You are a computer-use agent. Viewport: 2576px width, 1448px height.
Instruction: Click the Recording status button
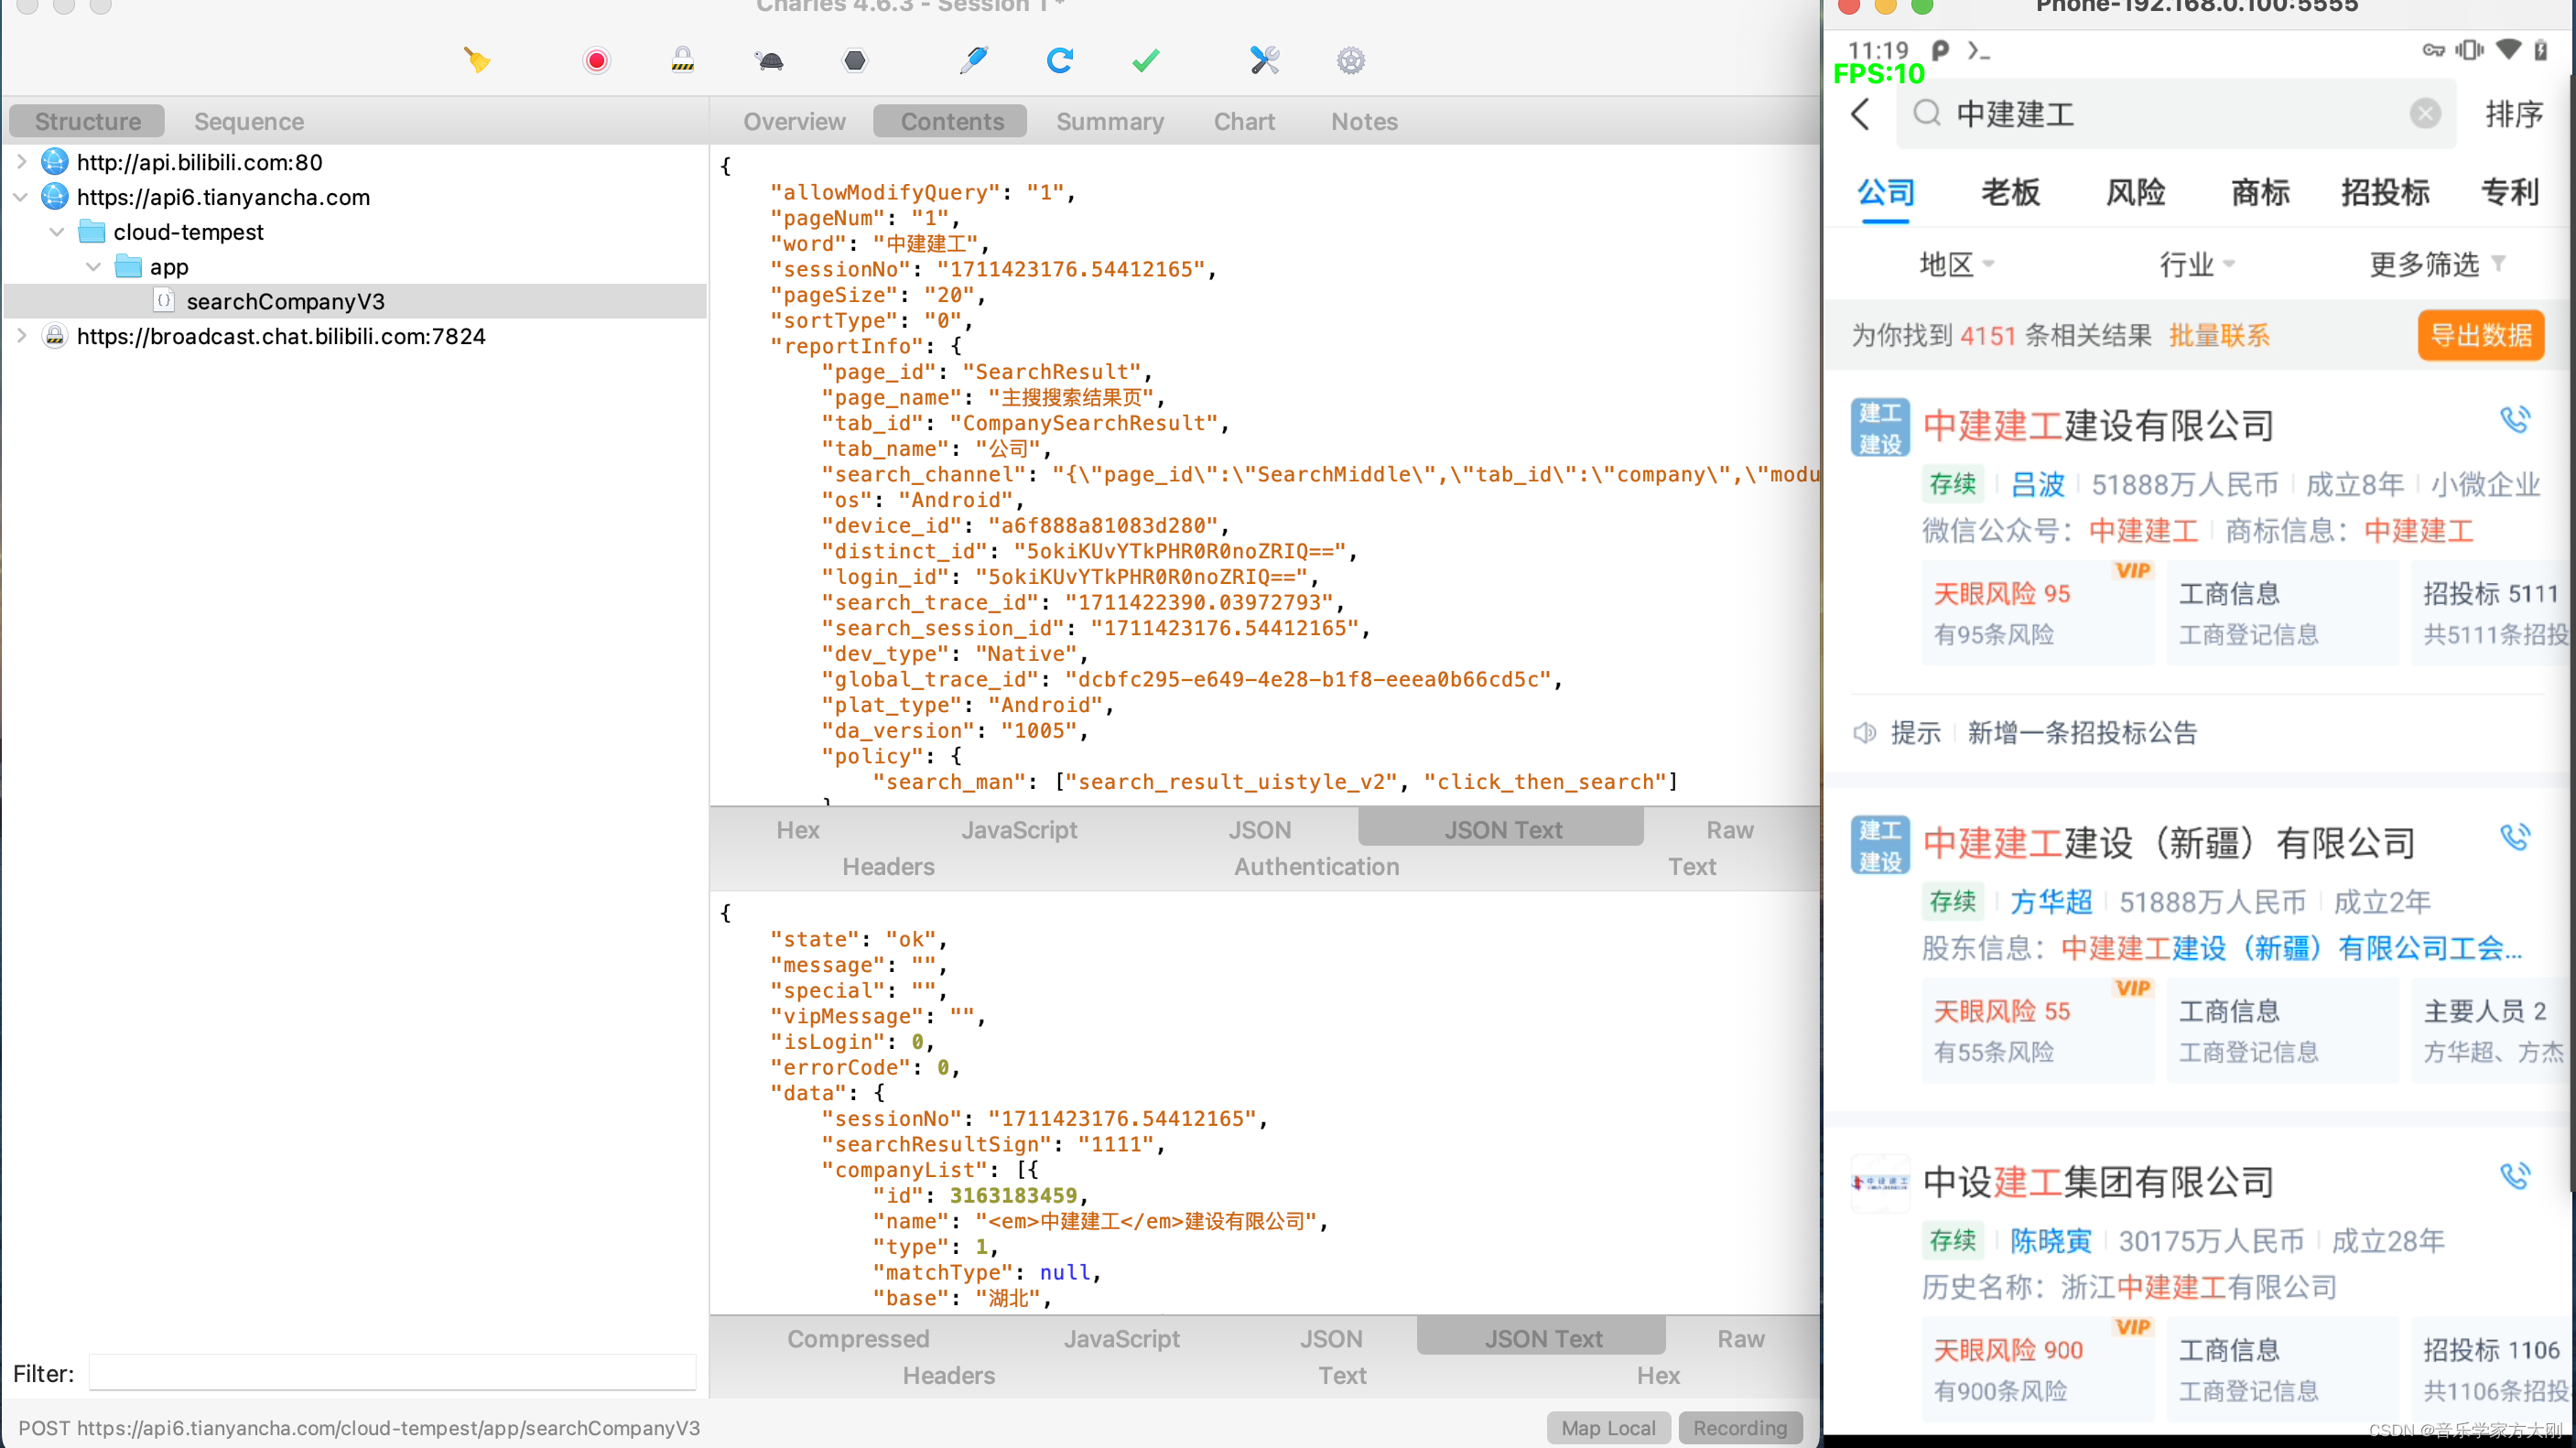1739,1427
